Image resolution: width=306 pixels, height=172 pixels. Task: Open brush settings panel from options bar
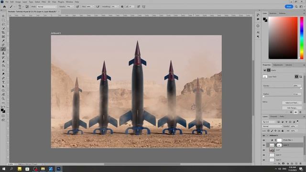point(27,7)
